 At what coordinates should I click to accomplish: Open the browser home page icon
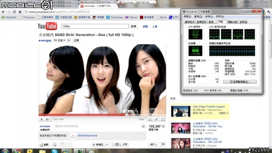[x=20, y=12]
